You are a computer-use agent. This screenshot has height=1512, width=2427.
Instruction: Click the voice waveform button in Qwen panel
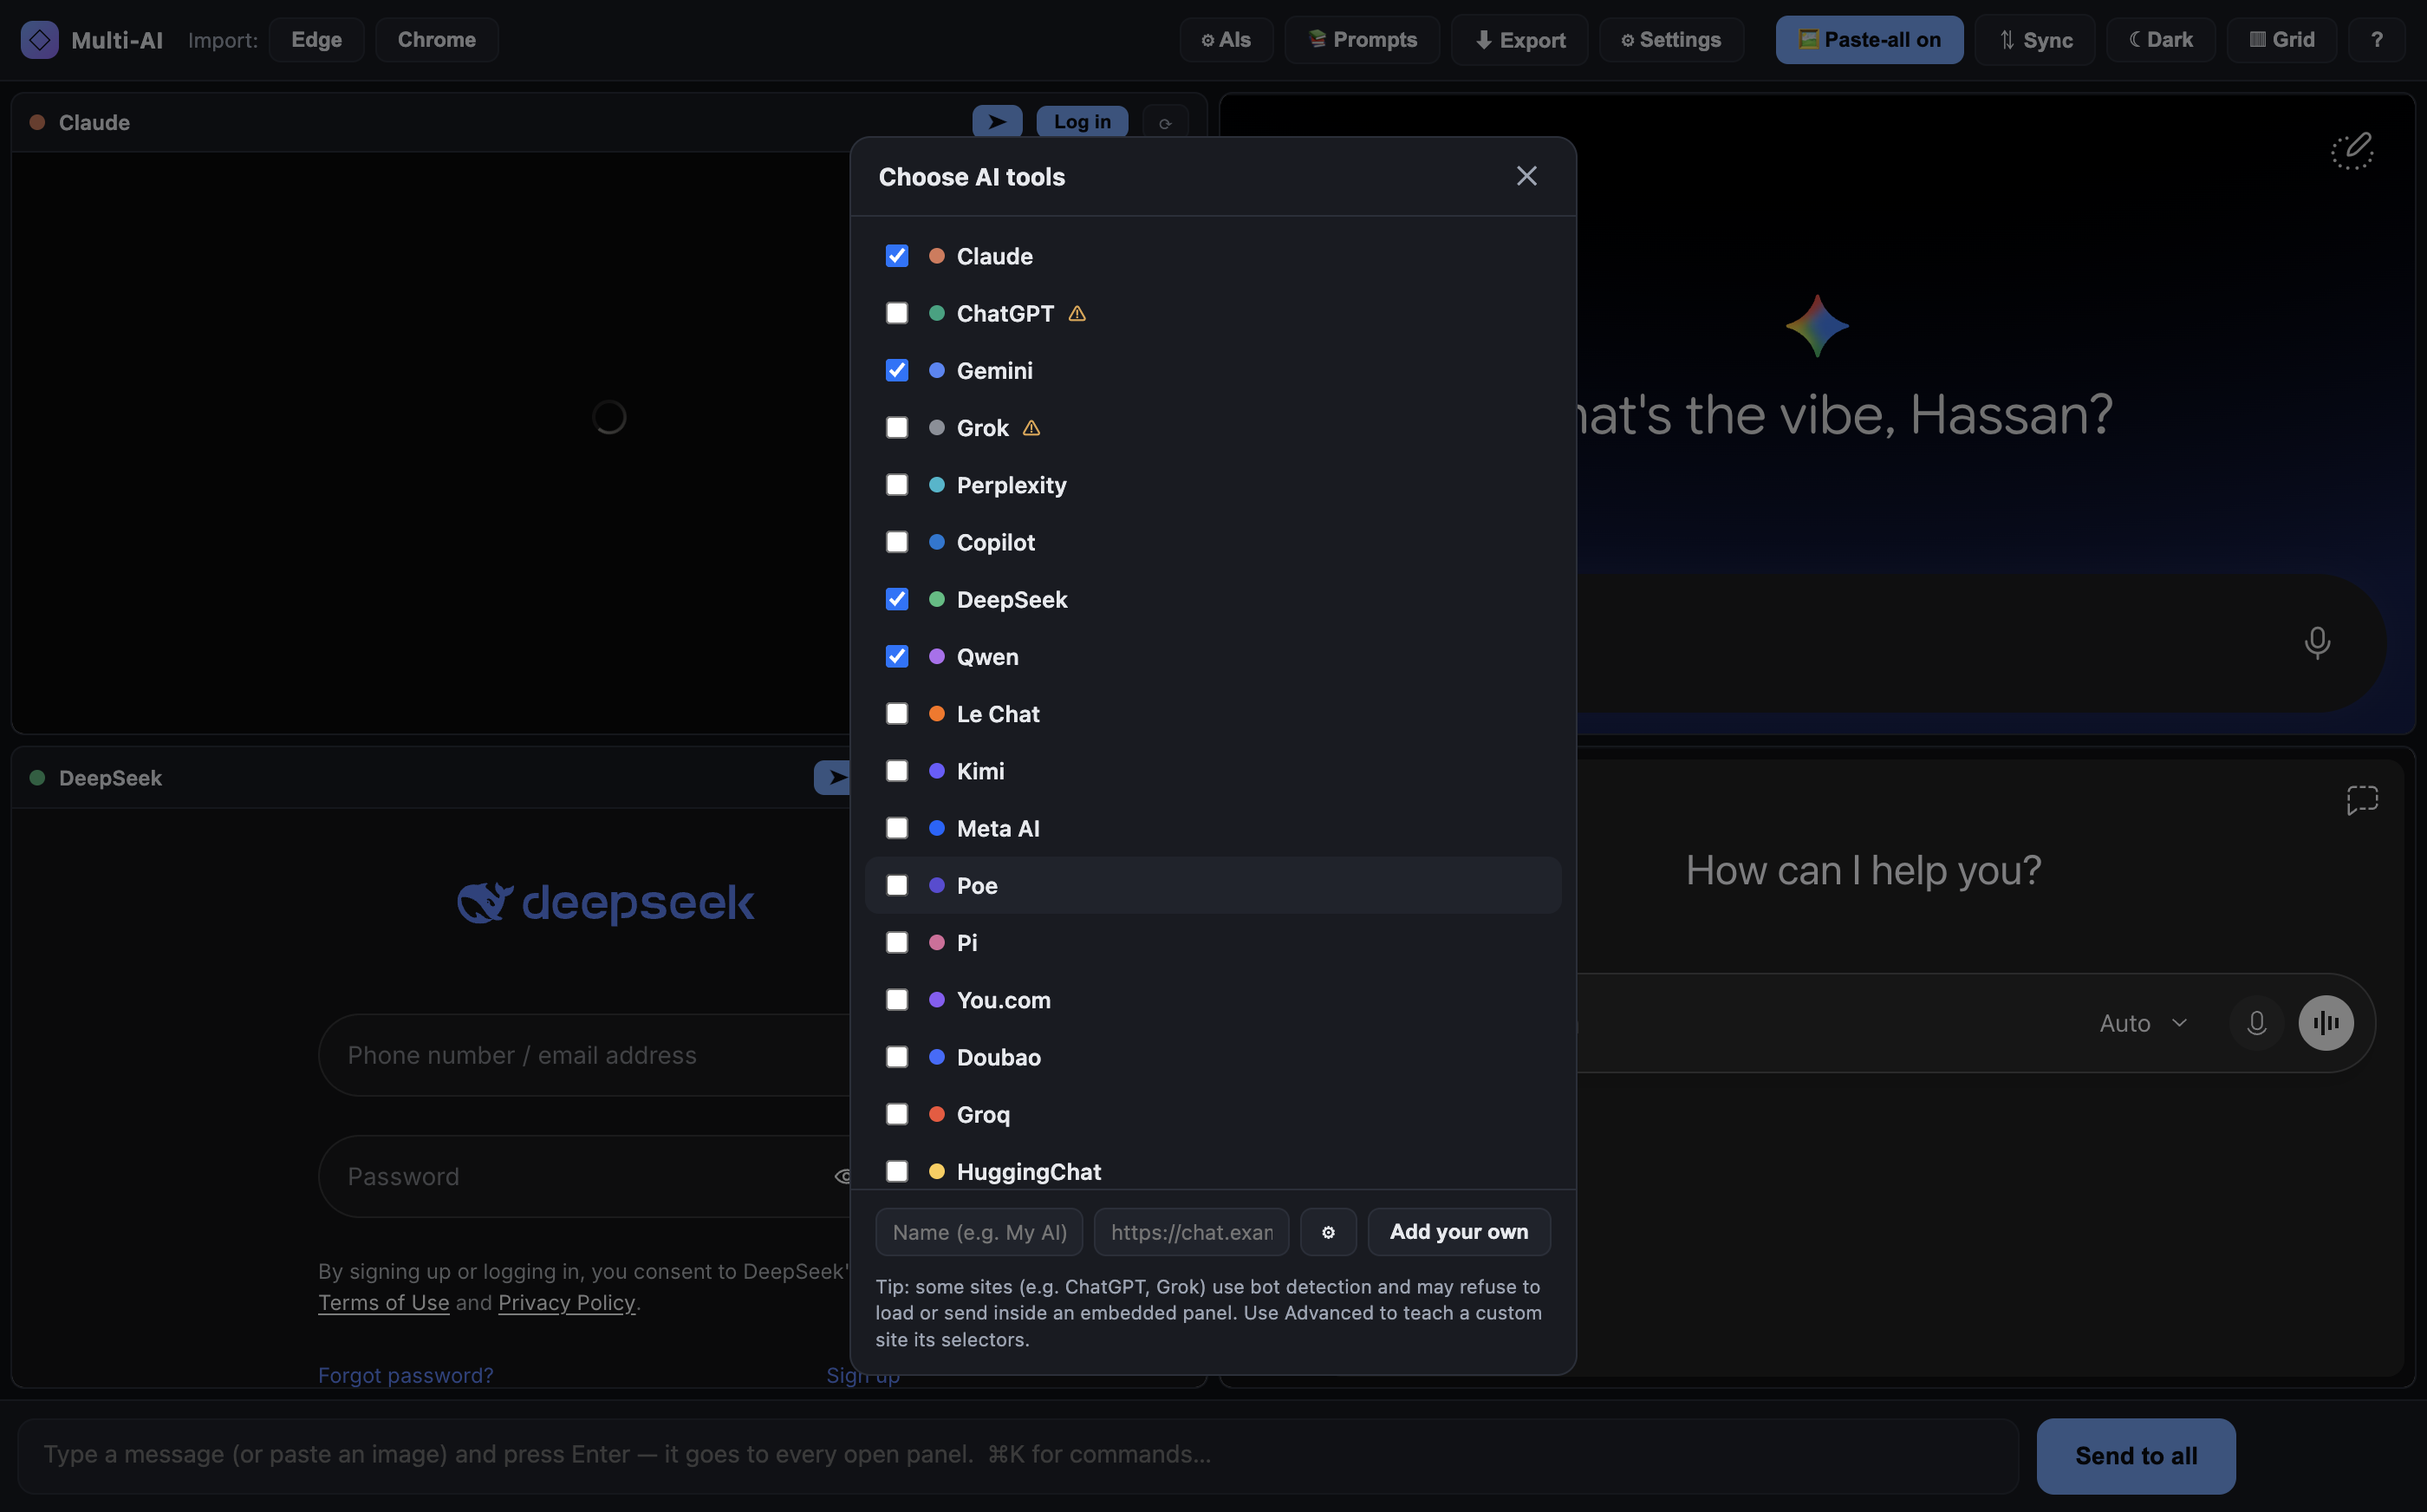pos(2325,1023)
